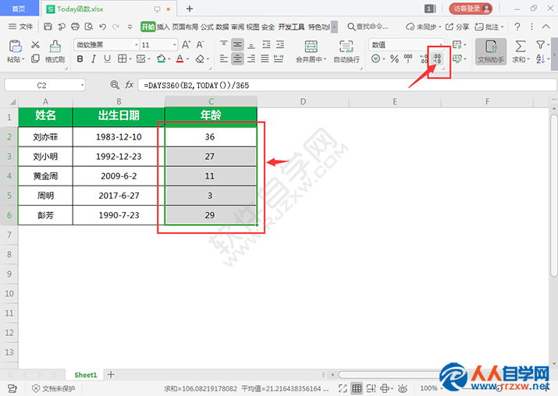The width and height of the screenshot is (558, 396).
Task: Select cell containing 1983-12-10
Action: (119, 137)
